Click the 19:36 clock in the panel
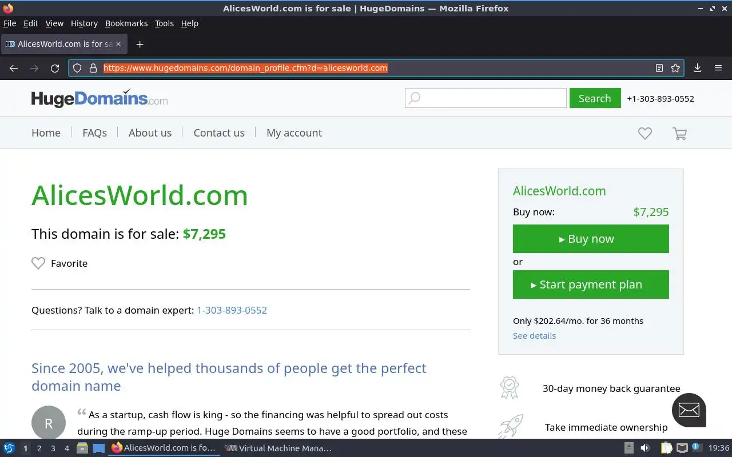Viewport: 732px width, 457px height. click(719, 448)
